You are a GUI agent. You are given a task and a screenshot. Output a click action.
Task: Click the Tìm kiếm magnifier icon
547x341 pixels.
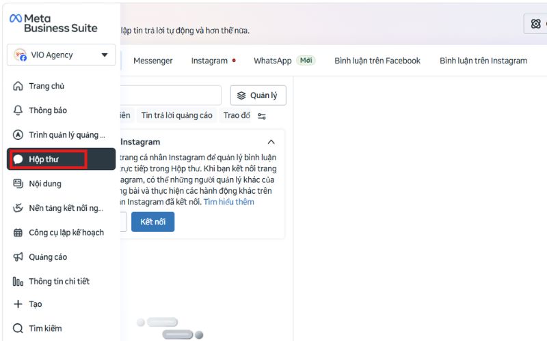[x=18, y=328]
